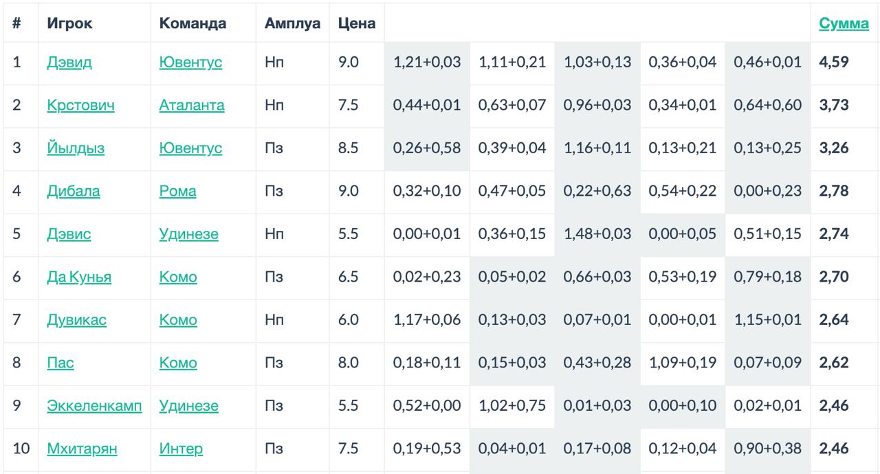
Task: Open player Крстович profile link
Action: [80, 105]
